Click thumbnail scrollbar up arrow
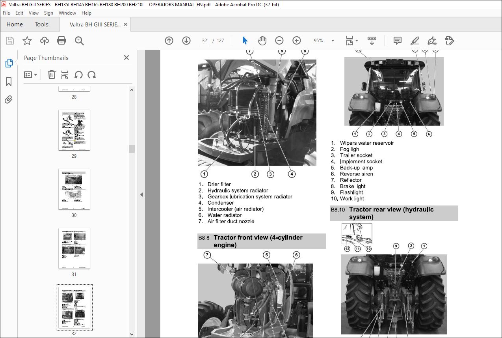The height and width of the screenshot is (338, 502). (x=132, y=90)
